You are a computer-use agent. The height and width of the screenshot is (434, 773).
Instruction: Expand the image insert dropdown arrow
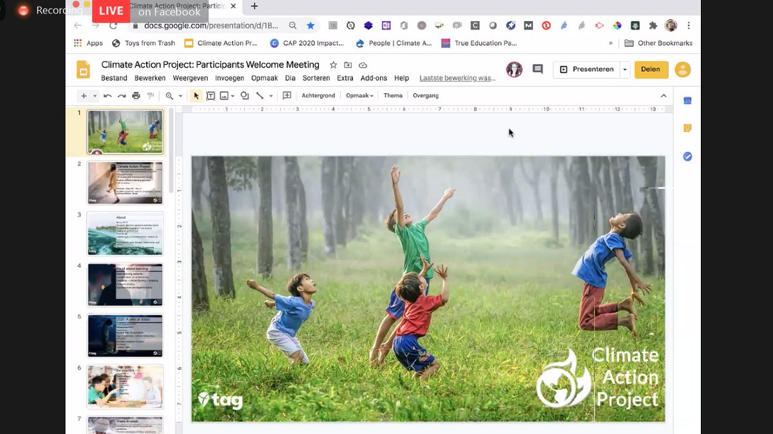tap(232, 95)
